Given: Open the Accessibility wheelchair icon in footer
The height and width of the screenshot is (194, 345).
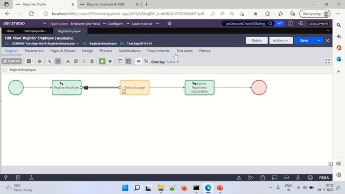Looking at the screenshot, I should [x=298, y=178].
